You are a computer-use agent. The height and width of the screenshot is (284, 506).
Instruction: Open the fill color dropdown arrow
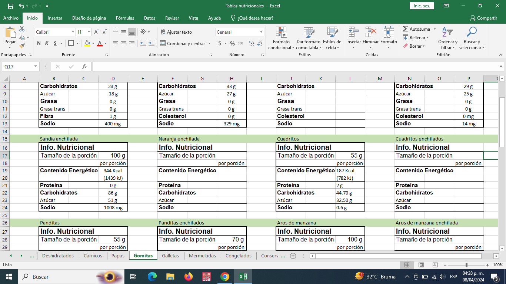click(x=93, y=43)
